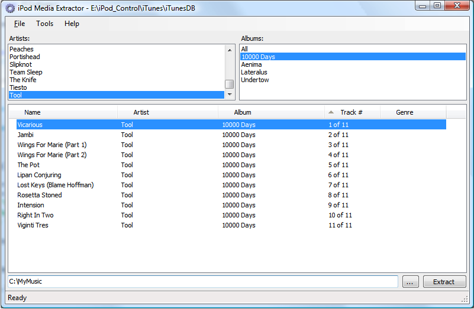The image size is (474, 309).
Task: Open the File menu
Action: [20, 24]
